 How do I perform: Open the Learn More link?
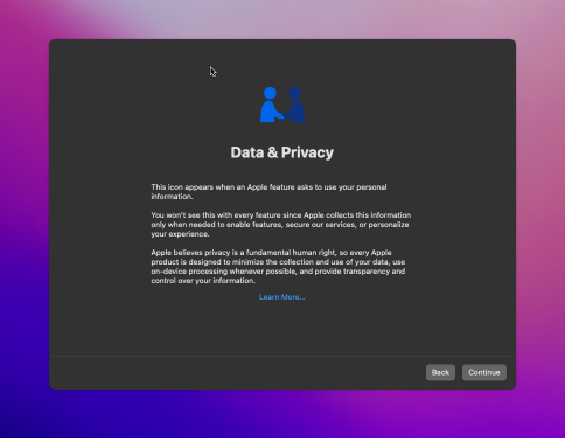282,297
